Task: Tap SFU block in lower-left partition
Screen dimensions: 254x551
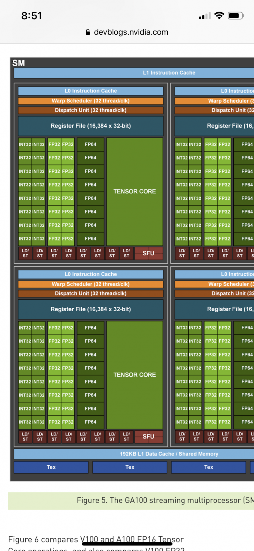Action: point(148,437)
